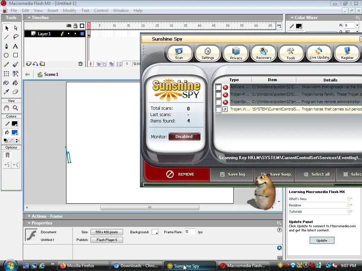Click the Color Mixer stroke color swatch
Viewport: 362px width, 271px height.
pyautogui.click(x=299, y=26)
